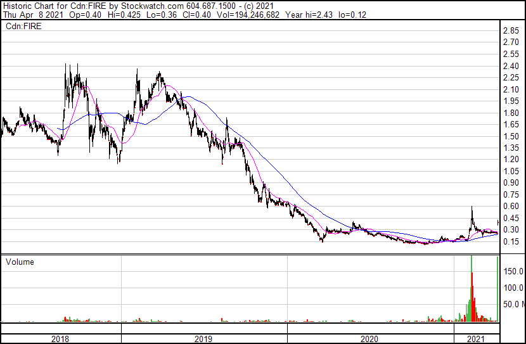Click the 2.85 price axis label
526x344 pixels.
511,31
